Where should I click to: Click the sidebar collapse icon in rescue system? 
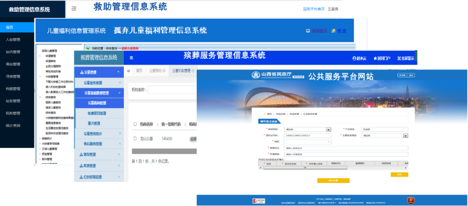[x=74, y=9]
